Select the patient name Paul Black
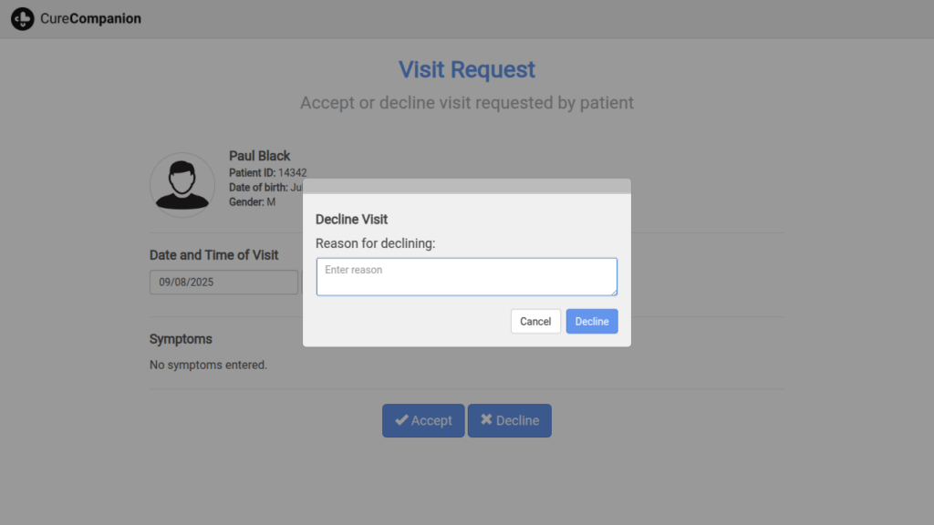 coord(260,156)
